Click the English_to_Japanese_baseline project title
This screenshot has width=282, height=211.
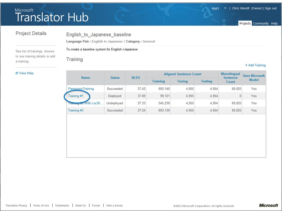click(99, 35)
